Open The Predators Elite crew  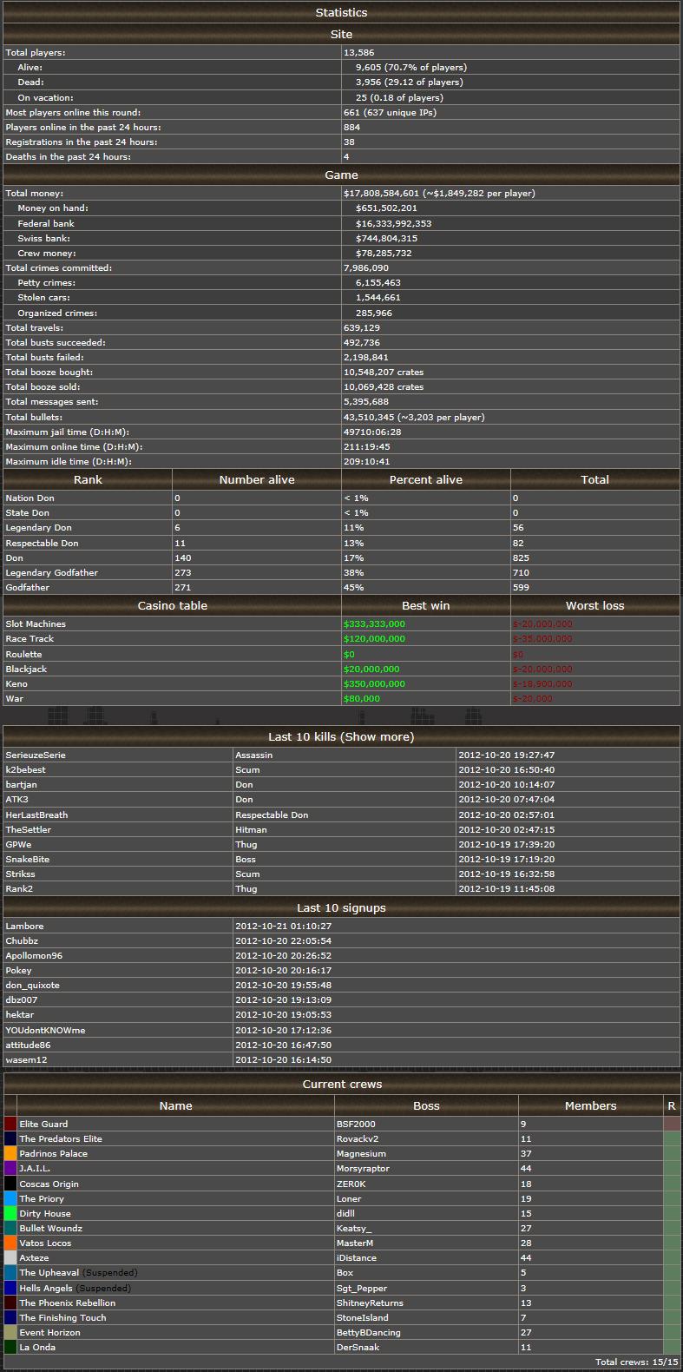pyautogui.click(x=61, y=1138)
